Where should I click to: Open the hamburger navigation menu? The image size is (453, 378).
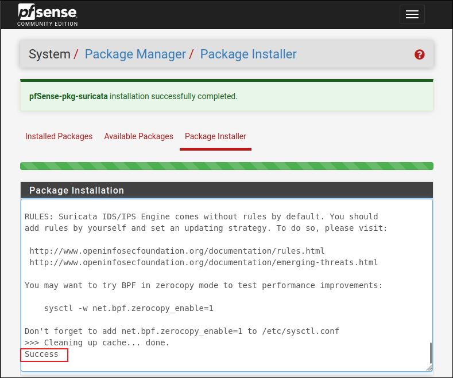pyautogui.click(x=412, y=14)
